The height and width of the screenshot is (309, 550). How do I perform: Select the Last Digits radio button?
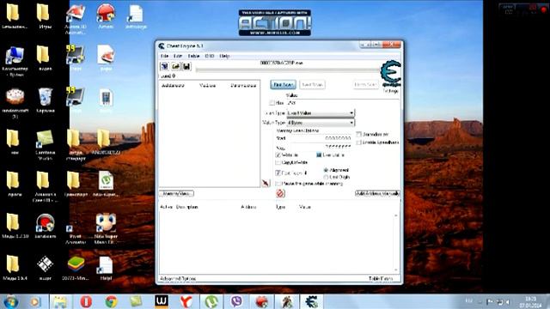(x=327, y=177)
